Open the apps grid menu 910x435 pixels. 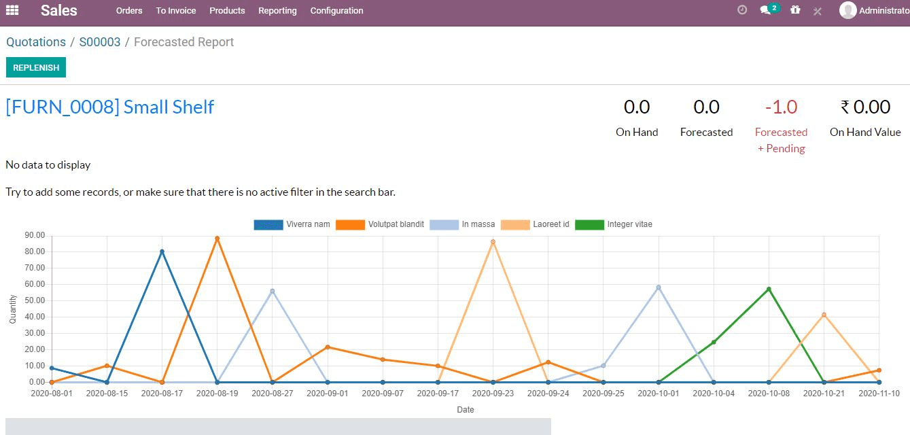12,10
